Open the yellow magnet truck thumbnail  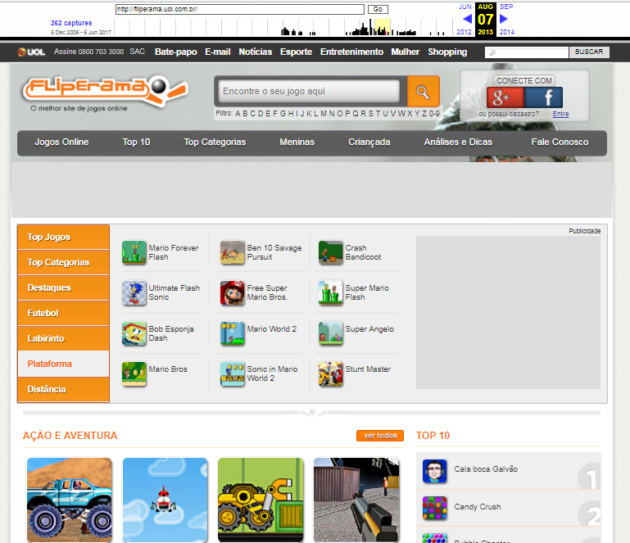261,500
